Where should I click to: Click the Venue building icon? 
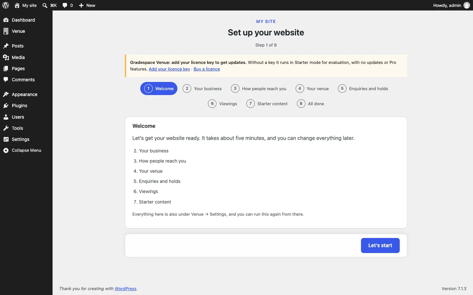tap(6, 31)
